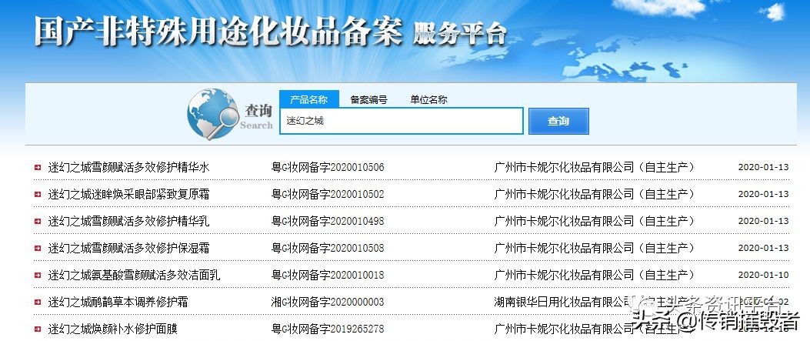
Task: Click red arrow icon beside 迷幻之城雪颜赋活多效修护精华乳
Action: coord(38,221)
